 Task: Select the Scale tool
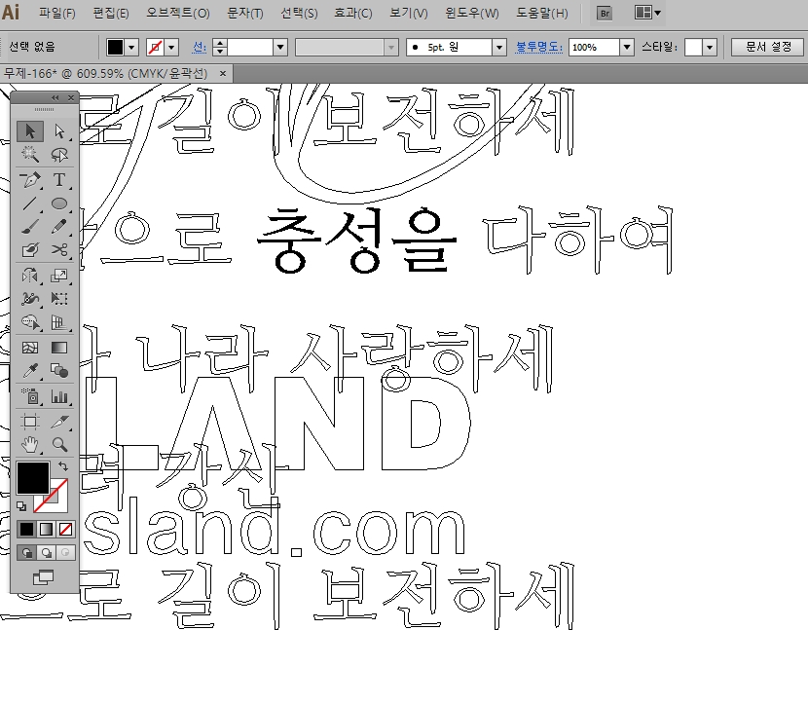(59, 276)
